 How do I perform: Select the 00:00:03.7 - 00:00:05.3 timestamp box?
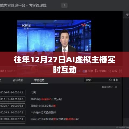pyautogui.click(x=12, y=106)
